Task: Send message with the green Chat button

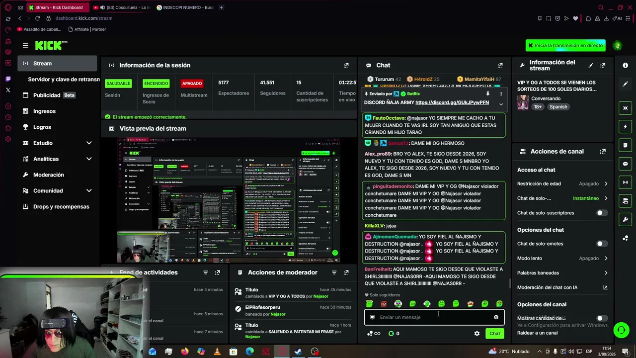Action: tap(494, 334)
